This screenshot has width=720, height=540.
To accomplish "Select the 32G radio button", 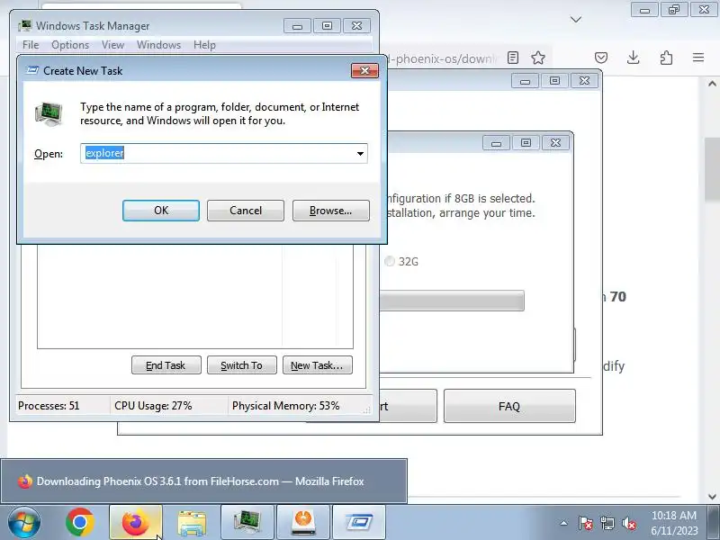I will click(x=390, y=261).
